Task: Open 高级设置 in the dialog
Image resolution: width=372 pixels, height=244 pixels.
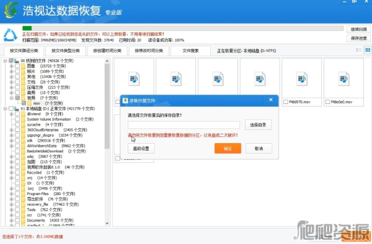Action: [141, 149]
